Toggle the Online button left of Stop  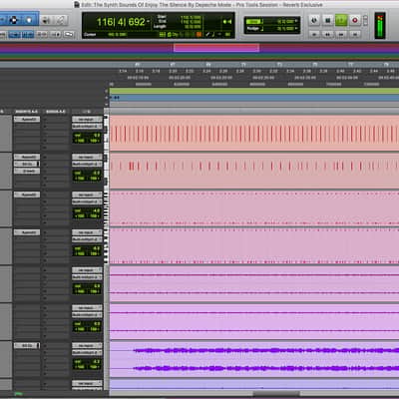pyautogui.click(x=314, y=20)
